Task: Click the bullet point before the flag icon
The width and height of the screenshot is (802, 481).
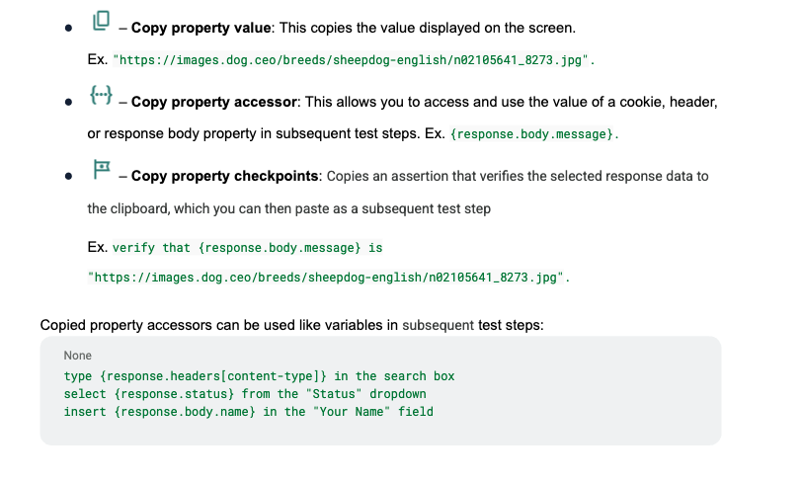Action: point(68,177)
